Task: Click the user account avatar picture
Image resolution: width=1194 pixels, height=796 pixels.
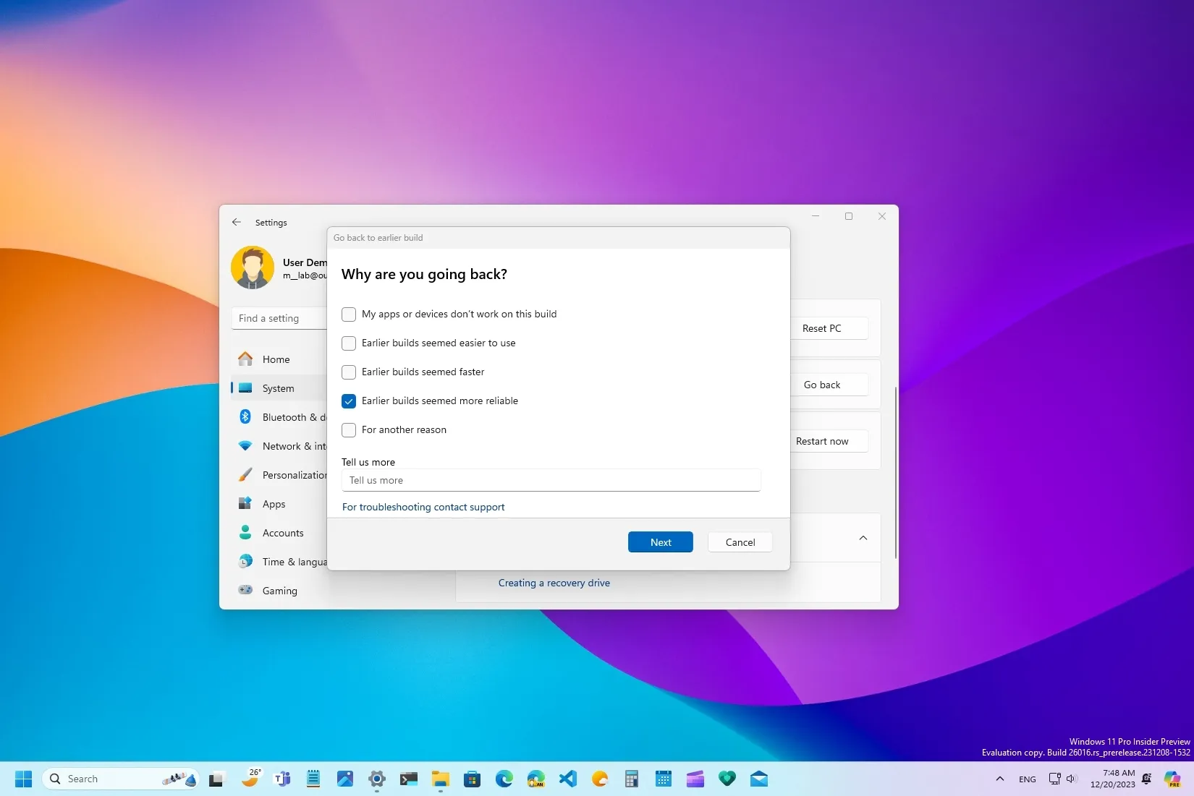Action: [252, 267]
